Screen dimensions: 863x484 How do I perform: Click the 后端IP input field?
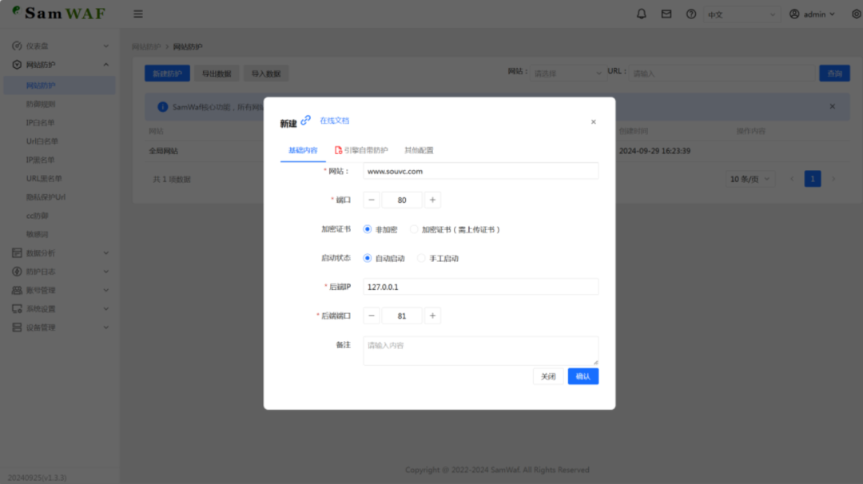pyautogui.click(x=480, y=287)
